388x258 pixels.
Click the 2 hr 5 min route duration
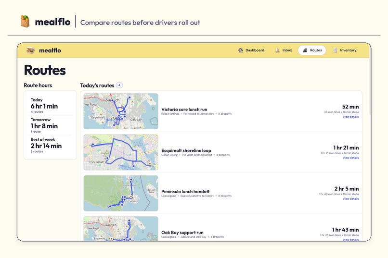pyautogui.click(x=347, y=189)
